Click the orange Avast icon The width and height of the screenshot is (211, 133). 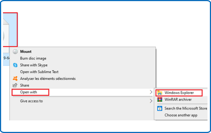coord(15,79)
